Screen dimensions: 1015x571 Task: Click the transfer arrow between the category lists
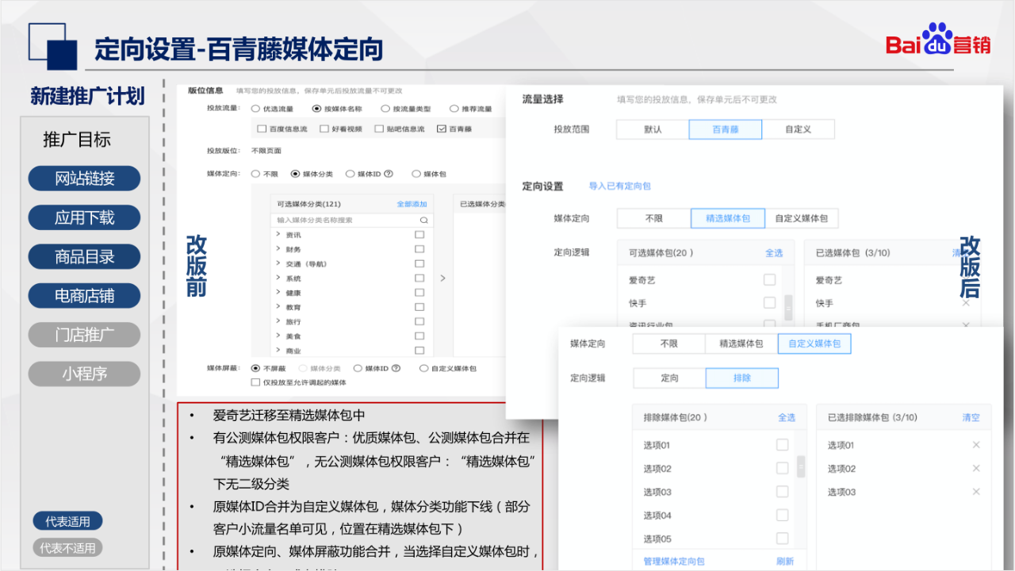pyautogui.click(x=442, y=278)
